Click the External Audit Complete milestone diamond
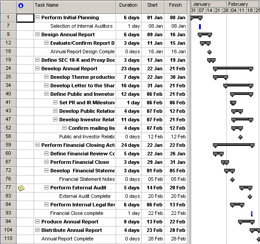 coord(250,197)
